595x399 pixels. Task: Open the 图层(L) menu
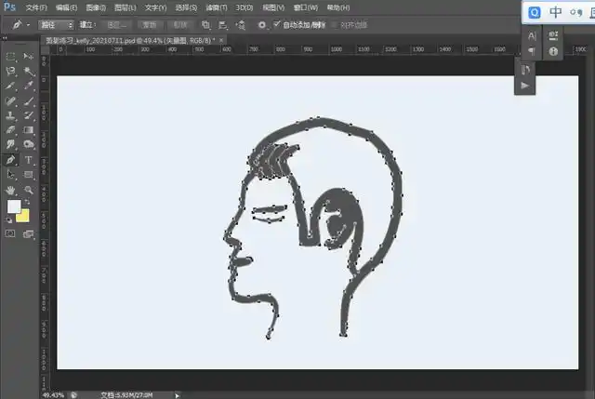[x=126, y=7]
